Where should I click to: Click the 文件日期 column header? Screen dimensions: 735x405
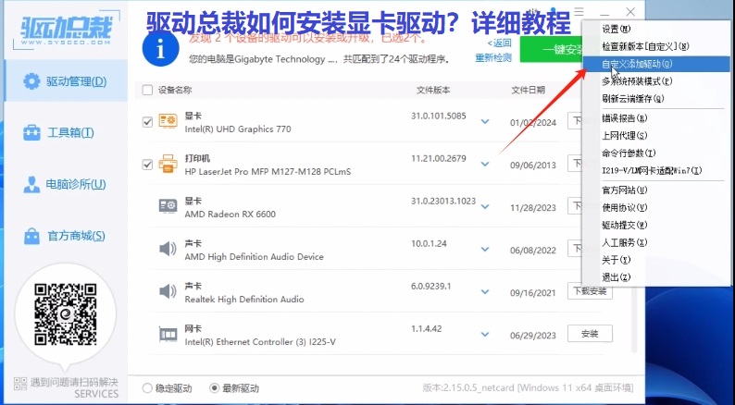pyautogui.click(x=528, y=90)
